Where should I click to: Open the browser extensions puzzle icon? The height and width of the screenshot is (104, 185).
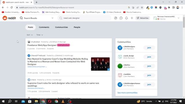169,8
